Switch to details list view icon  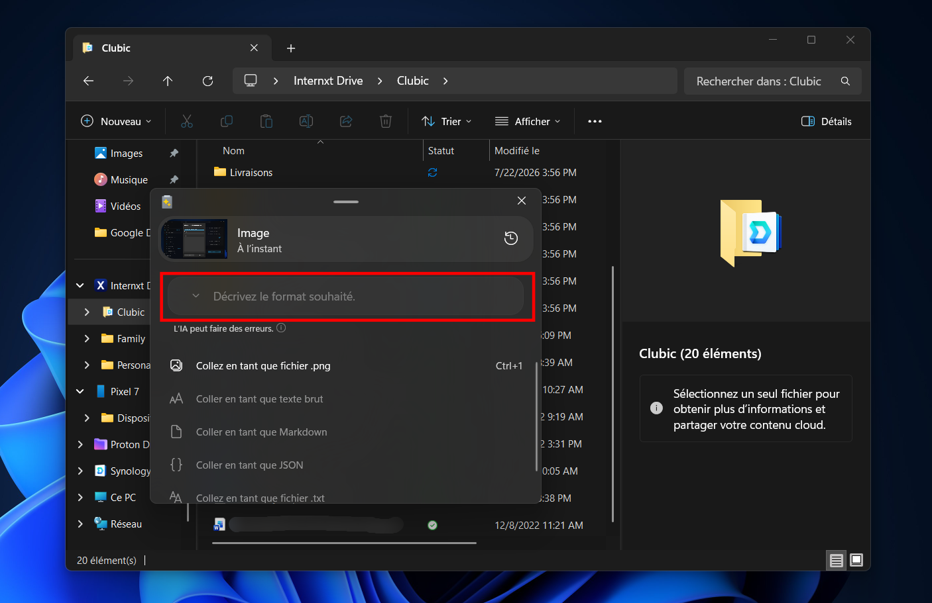click(837, 560)
